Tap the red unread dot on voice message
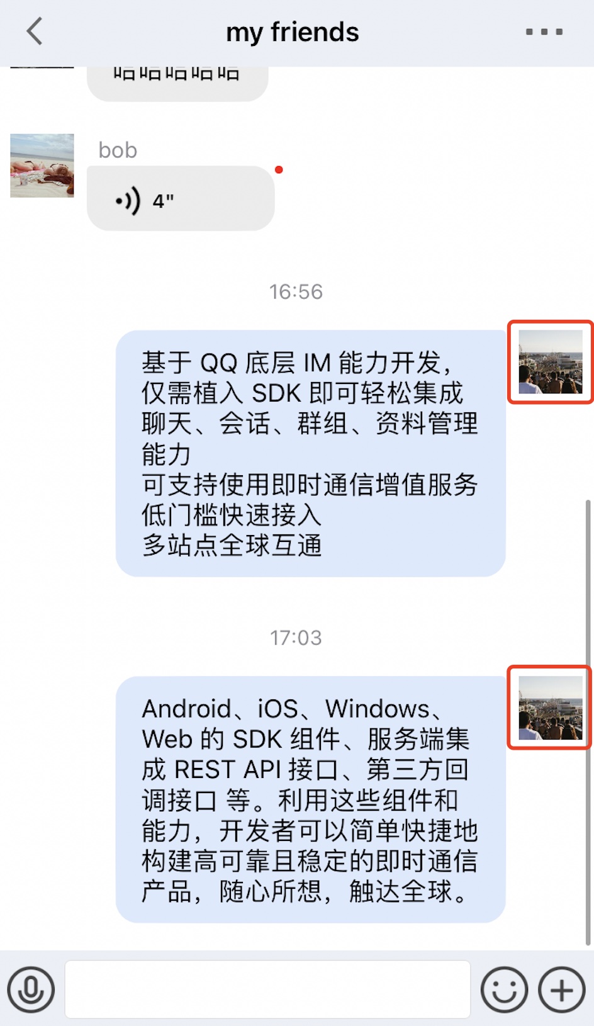Image resolution: width=594 pixels, height=1026 pixels. point(279,170)
